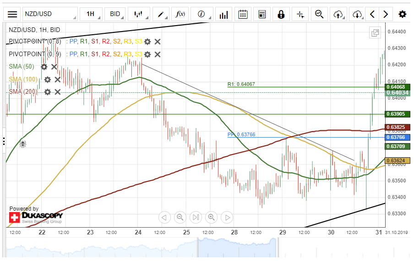This screenshot has width=414, height=261.
Task: Click the Dukascopy logo link
Action: tap(36, 217)
